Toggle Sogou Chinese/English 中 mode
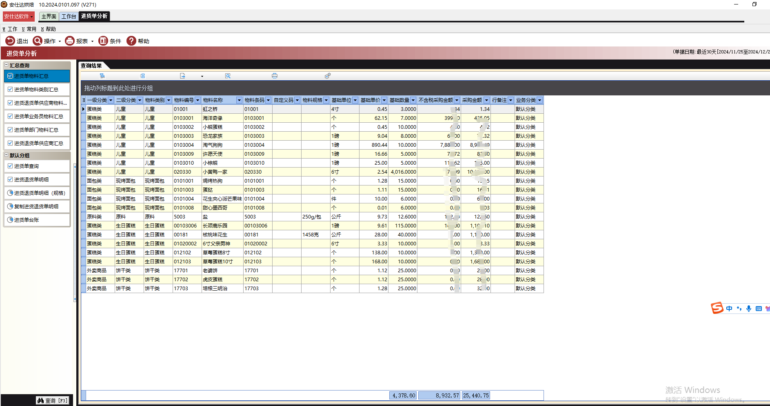This screenshot has width=770, height=406. pyautogui.click(x=729, y=309)
